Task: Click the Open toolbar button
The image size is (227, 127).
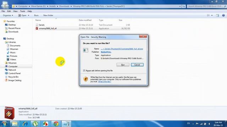Action: tap(22, 16)
